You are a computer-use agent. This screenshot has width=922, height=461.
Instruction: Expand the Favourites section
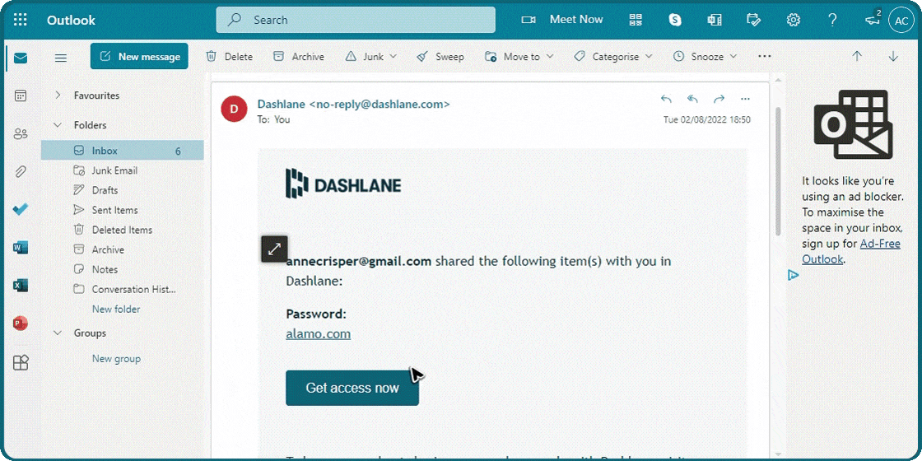pos(58,95)
